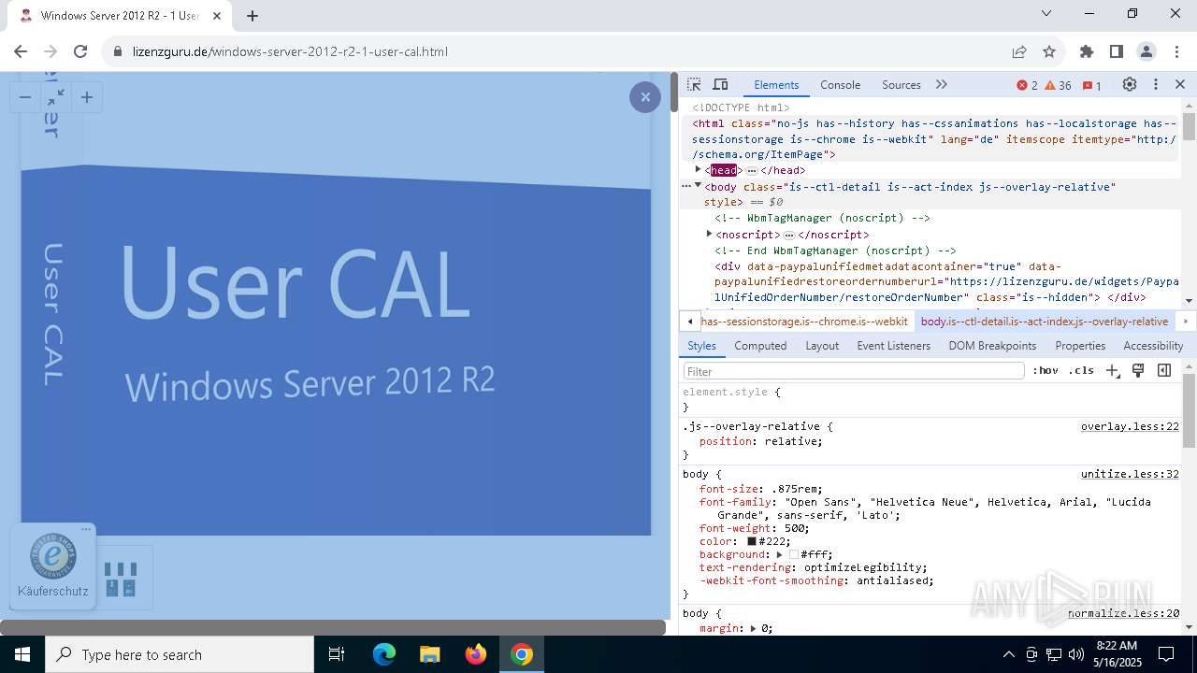This screenshot has width=1197, height=673.
Task: Toggle the :hov element state panel
Action: pyautogui.click(x=1045, y=371)
